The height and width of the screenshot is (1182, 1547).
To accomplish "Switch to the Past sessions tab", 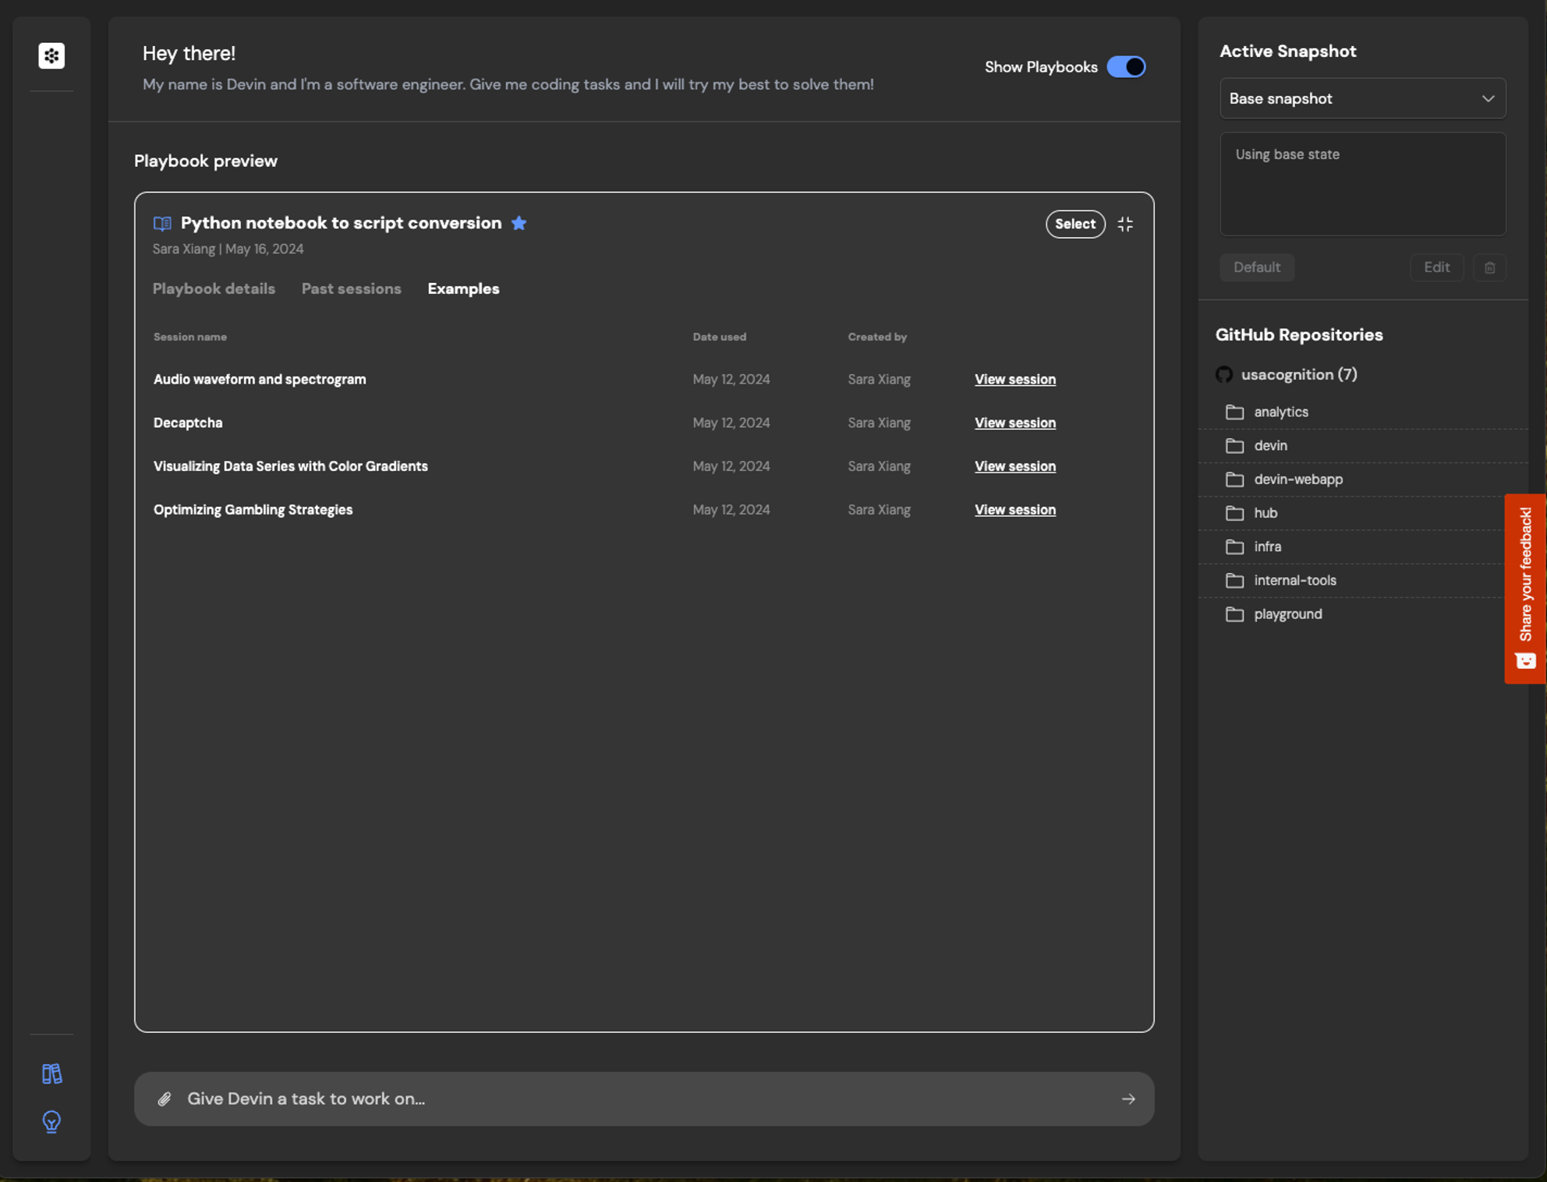I will [x=351, y=289].
